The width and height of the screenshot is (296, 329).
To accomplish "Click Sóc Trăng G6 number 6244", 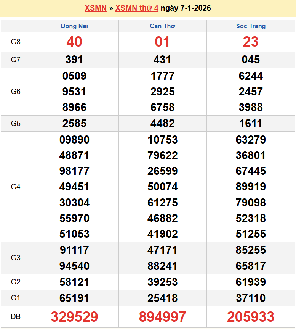I will tap(251, 76).
